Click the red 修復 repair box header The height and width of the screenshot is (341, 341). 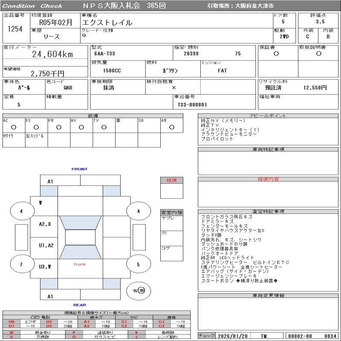point(172,180)
